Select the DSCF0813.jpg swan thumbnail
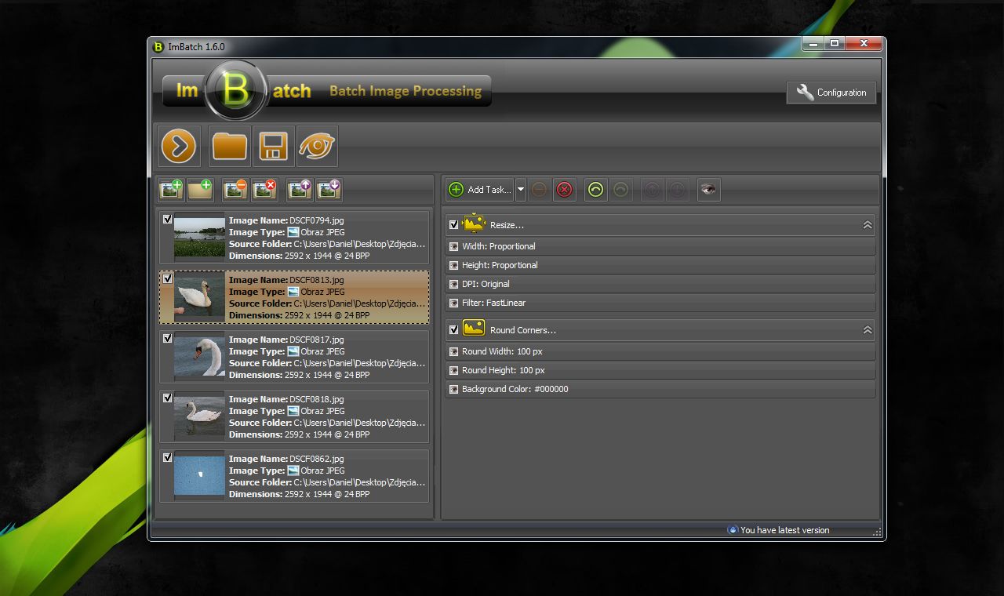This screenshot has width=1004, height=596. (199, 296)
